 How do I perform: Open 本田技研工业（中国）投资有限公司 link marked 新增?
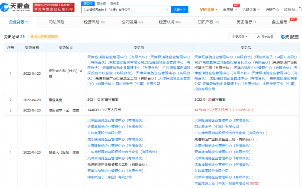(222, 183)
